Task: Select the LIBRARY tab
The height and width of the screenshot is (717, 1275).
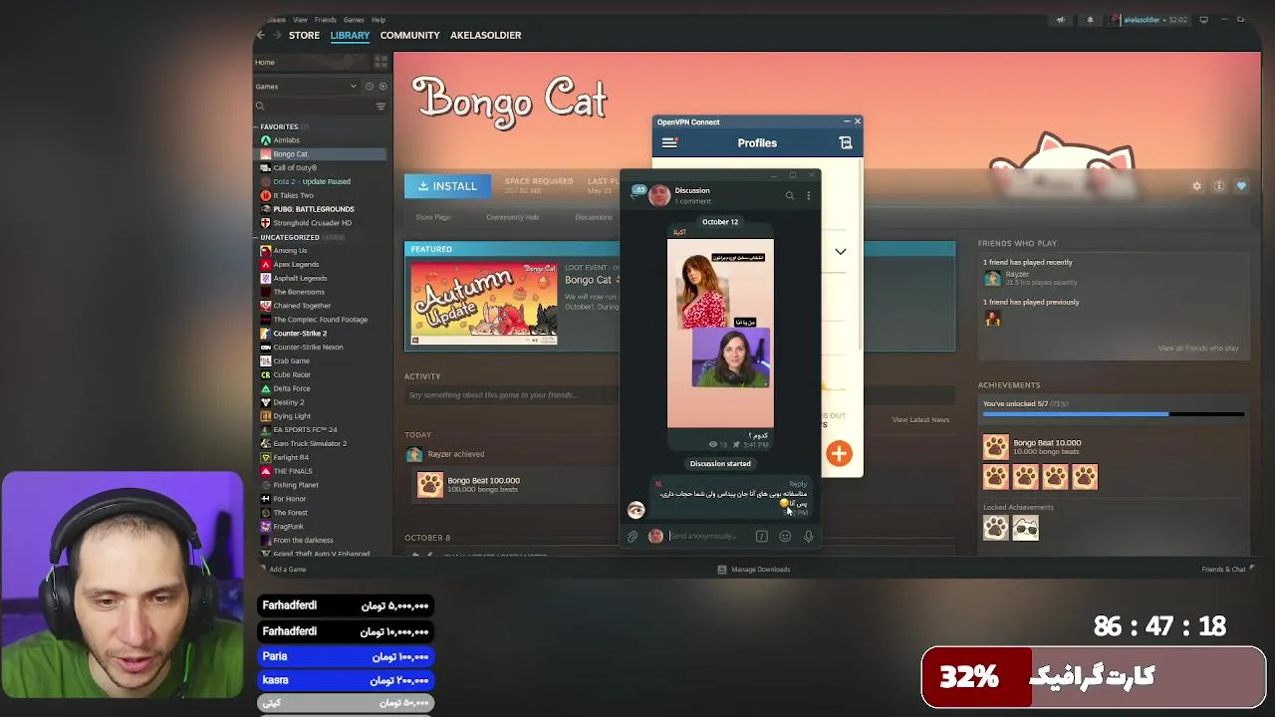Action: pos(350,35)
